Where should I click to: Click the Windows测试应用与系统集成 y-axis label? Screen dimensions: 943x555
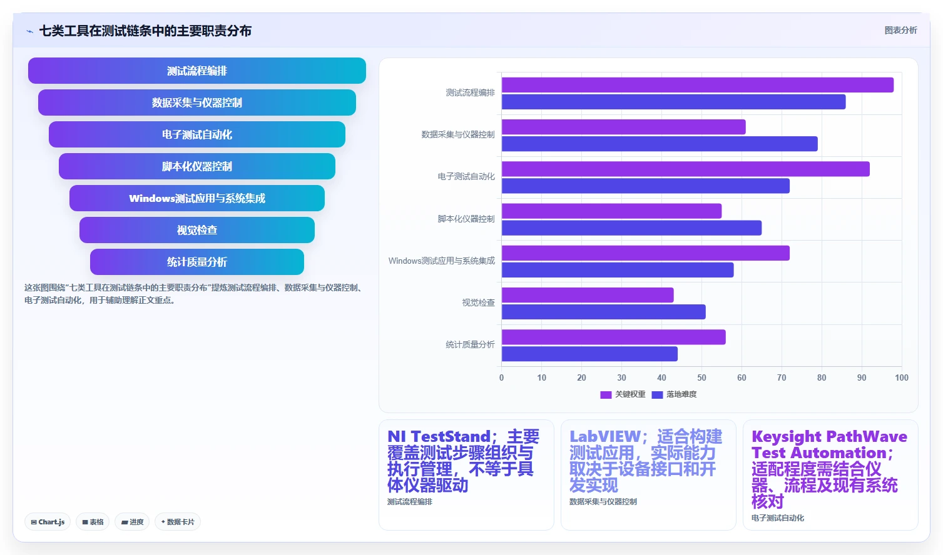pos(442,261)
